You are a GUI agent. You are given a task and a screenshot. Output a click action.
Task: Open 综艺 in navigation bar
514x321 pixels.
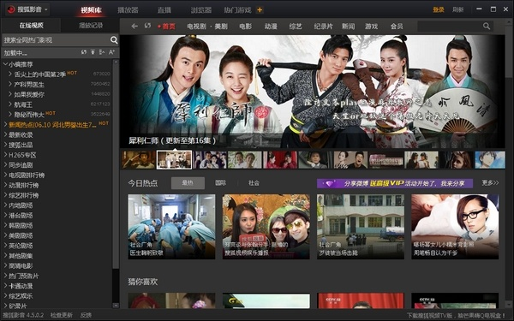pos(296,27)
